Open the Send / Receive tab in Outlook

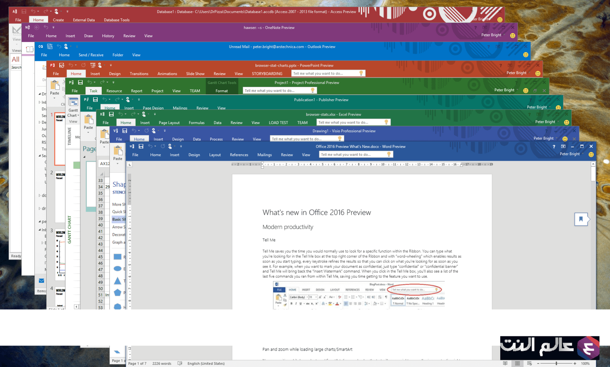click(x=91, y=55)
